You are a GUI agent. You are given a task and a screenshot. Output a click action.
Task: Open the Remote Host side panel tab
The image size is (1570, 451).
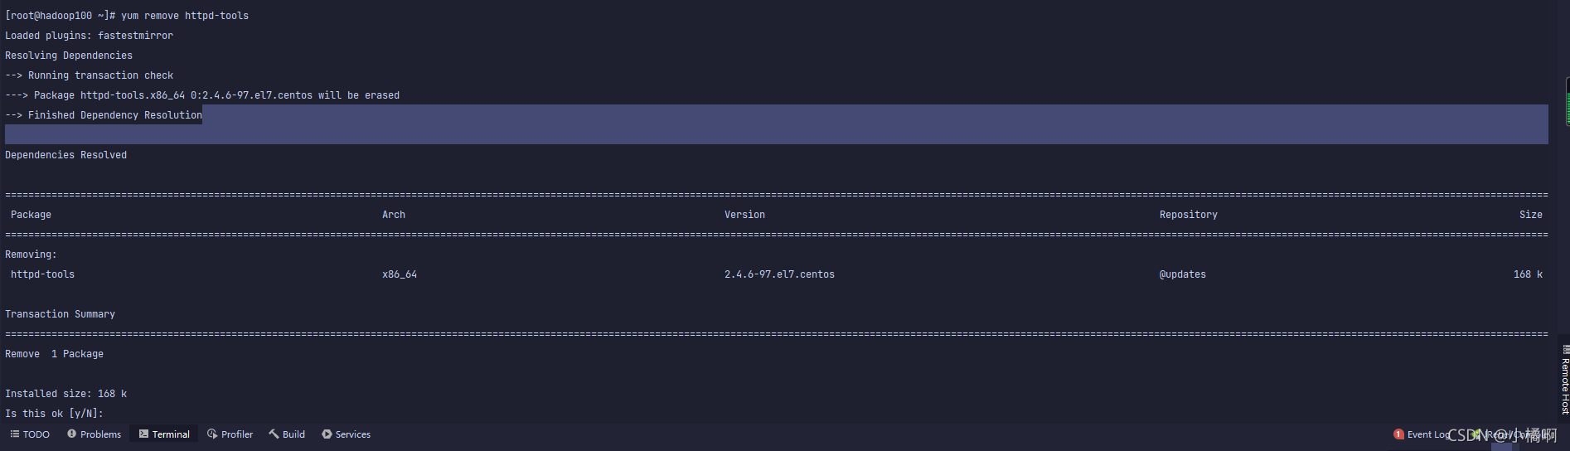(x=1565, y=380)
